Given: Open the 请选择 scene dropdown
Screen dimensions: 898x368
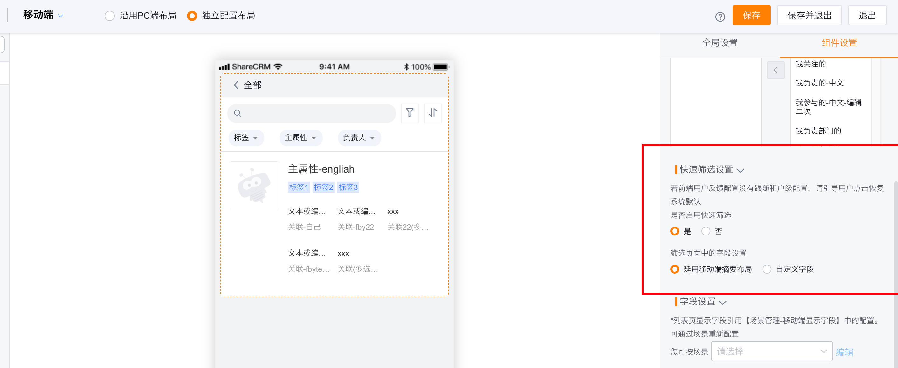Looking at the screenshot, I should point(771,351).
